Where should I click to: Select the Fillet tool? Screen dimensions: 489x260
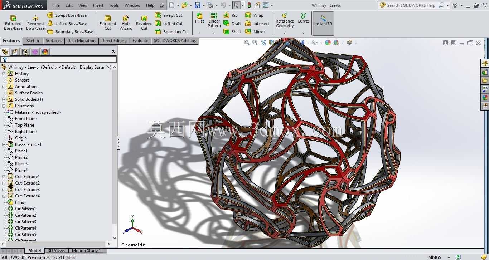[x=199, y=18]
